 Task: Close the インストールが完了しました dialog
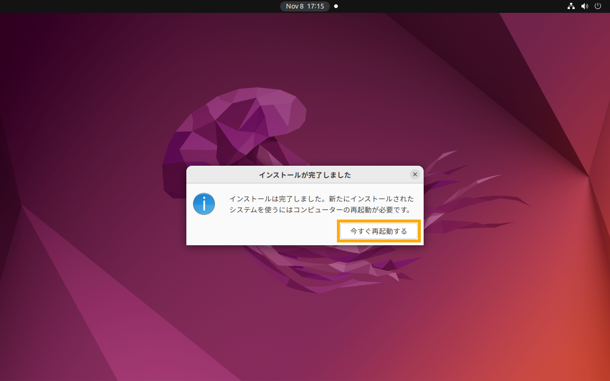click(x=415, y=175)
